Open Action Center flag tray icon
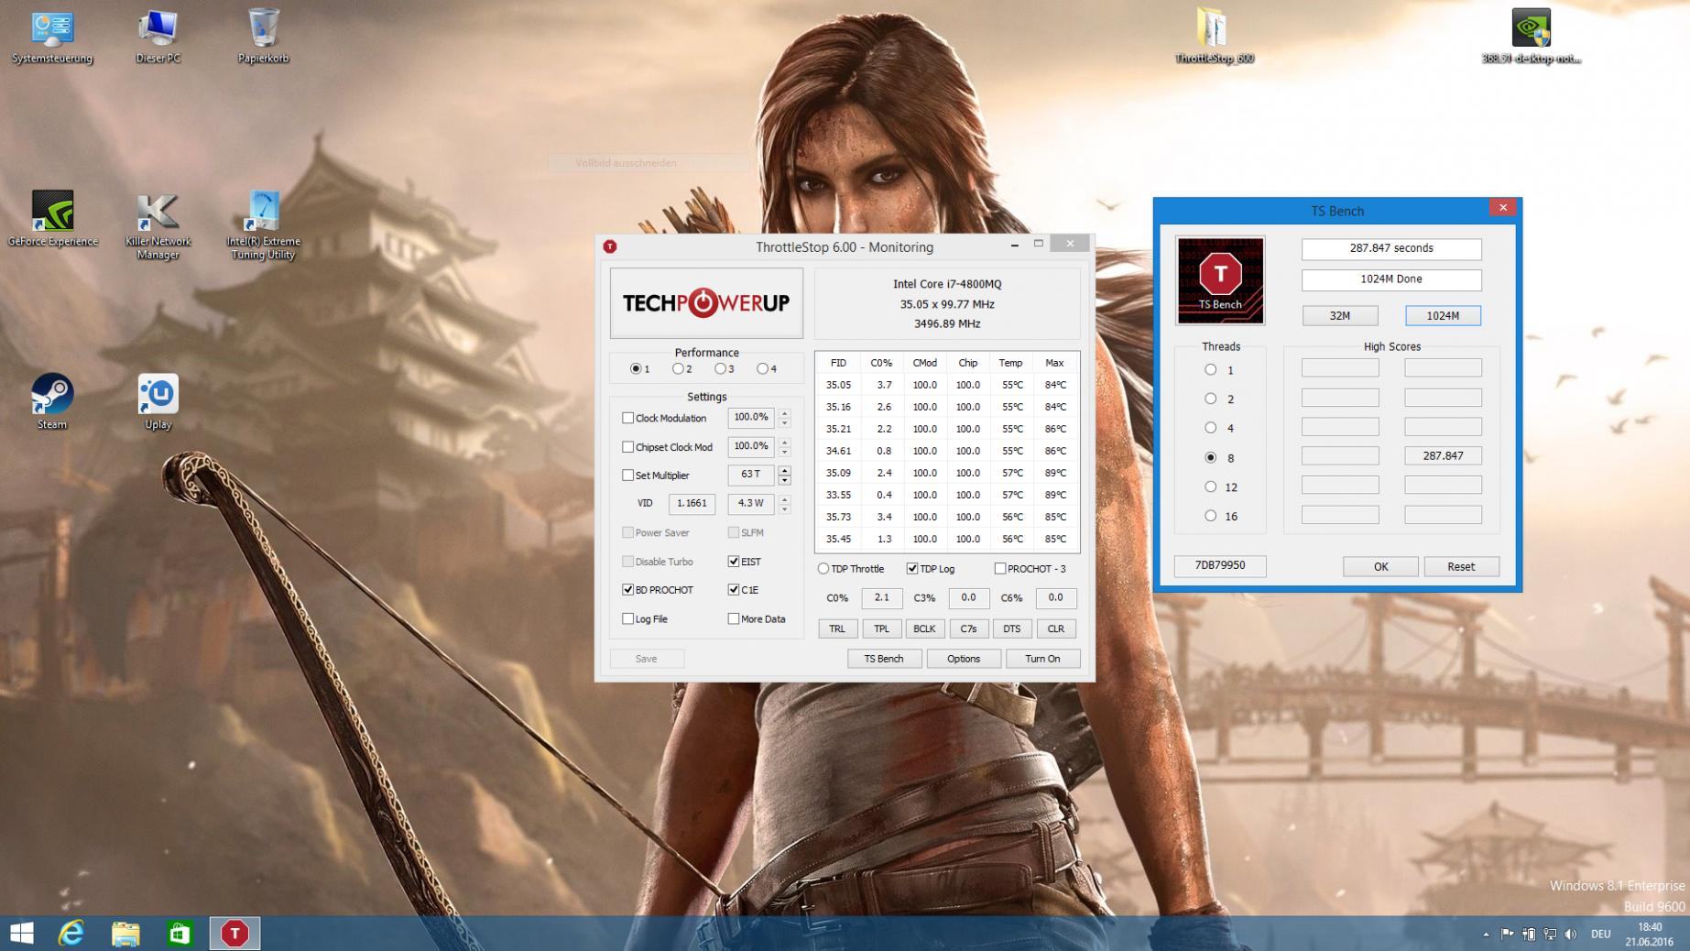1690x951 pixels. pos(1507,935)
